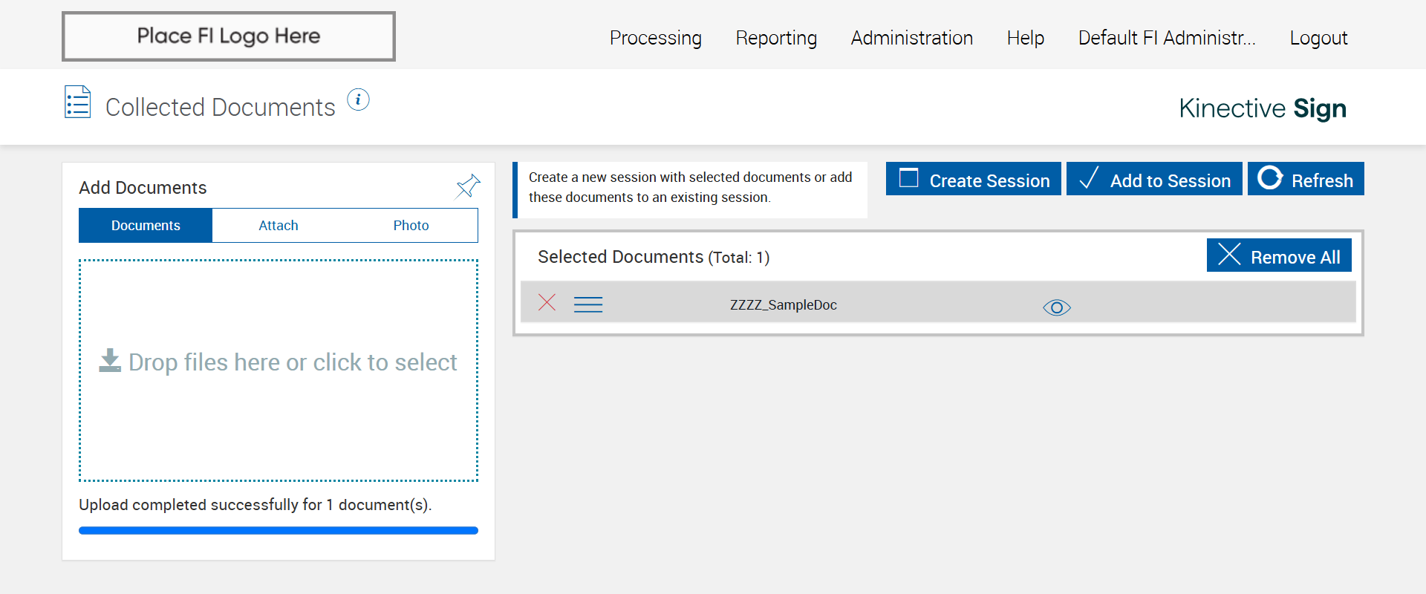Open the Processing menu
The height and width of the screenshot is (594, 1426).
click(x=655, y=38)
